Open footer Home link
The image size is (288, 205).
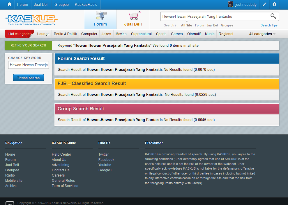click(x=10, y=154)
